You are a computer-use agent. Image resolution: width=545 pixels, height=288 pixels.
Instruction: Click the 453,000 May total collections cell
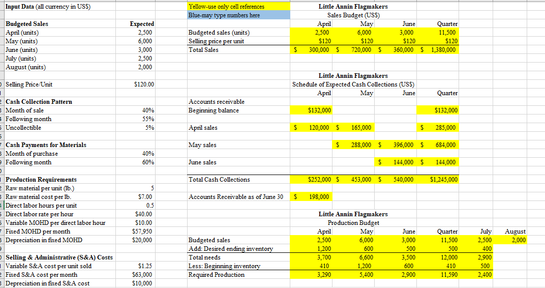pyautogui.click(x=353, y=180)
